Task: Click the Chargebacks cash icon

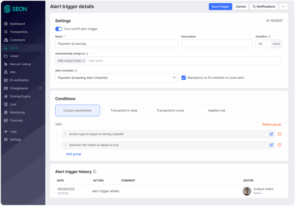Action: click(x=6, y=88)
